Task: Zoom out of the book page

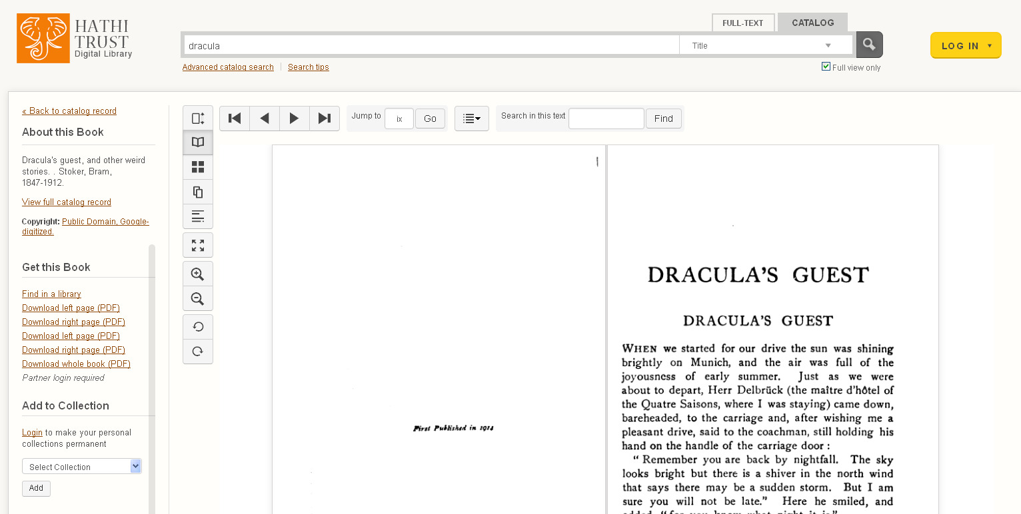Action: click(x=198, y=299)
